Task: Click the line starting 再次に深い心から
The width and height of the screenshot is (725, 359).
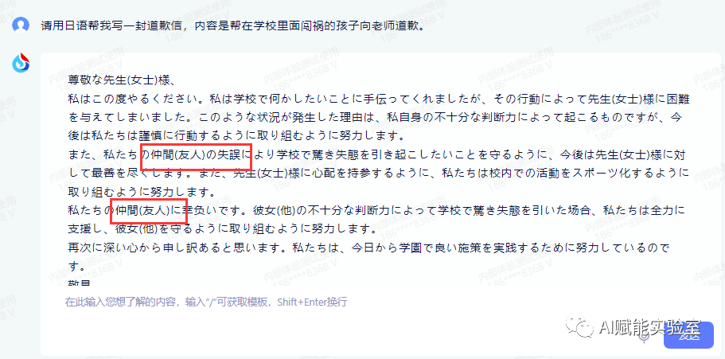Action: (368, 247)
